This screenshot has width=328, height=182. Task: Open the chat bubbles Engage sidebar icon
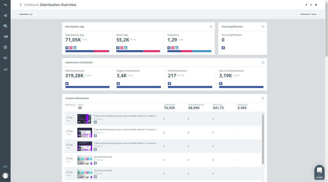(x=5, y=26)
